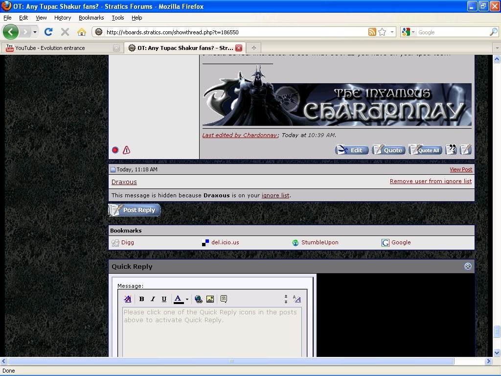Click the browser forward arrow button
The width and height of the screenshot is (501, 376).
click(x=25, y=32)
